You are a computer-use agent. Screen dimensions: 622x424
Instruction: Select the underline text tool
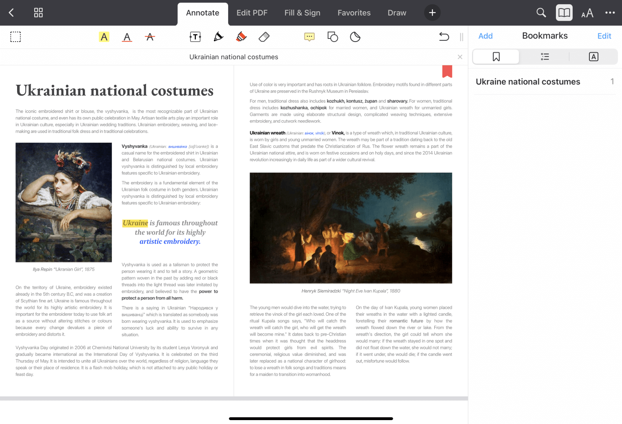[x=127, y=37]
